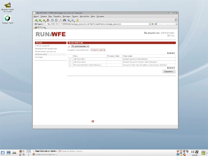208x156 pixels.
Task: Open Экземпляры процессов in the side menu
Action: pyautogui.click(x=45, y=51)
